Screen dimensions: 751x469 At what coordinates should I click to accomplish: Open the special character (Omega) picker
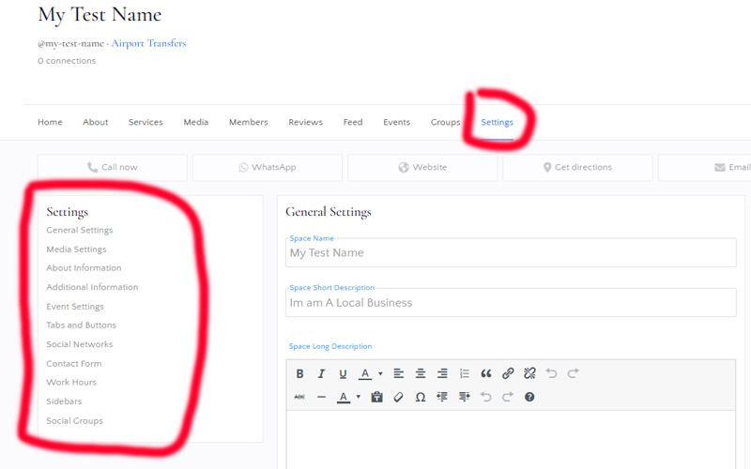pos(421,397)
